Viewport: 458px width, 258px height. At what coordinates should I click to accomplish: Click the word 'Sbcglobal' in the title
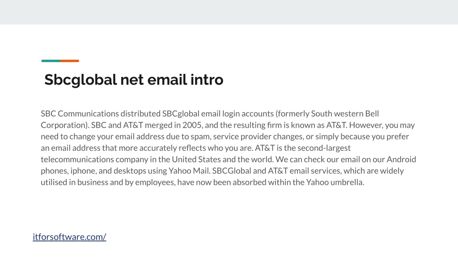[81, 80]
